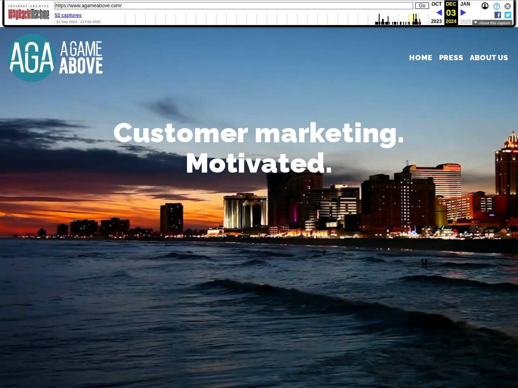Click the DEC 03 capture date
518x388 pixels.
click(x=451, y=13)
